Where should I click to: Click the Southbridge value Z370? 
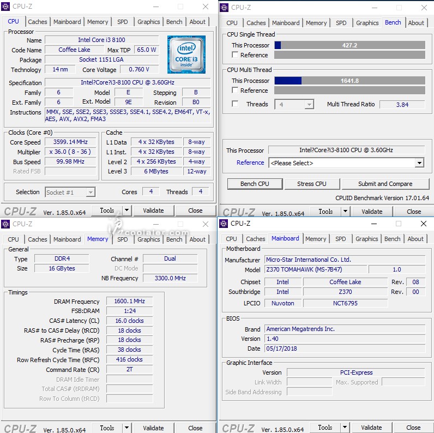pos(346,292)
